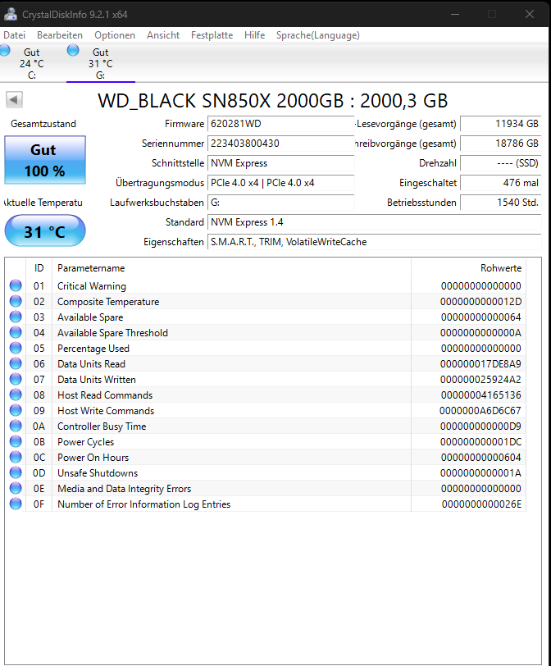The height and width of the screenshot is (666, 551).
Task: Click status orb for Composite Temperature row
Action: point(16,301)
